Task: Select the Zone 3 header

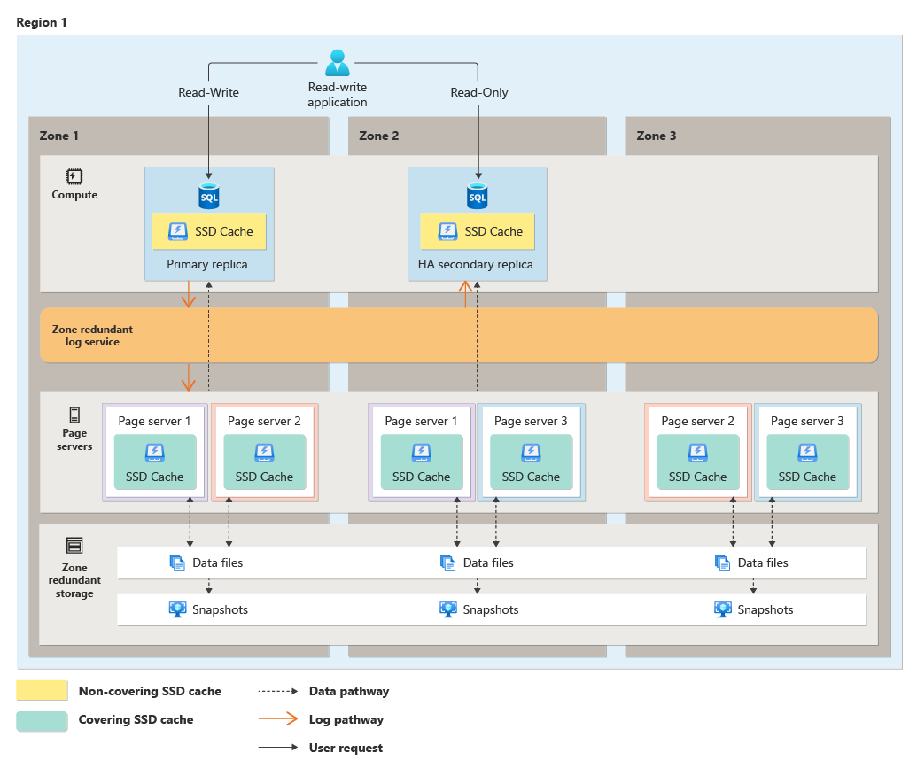Action: pyautogui.click(x=657, y=136)
